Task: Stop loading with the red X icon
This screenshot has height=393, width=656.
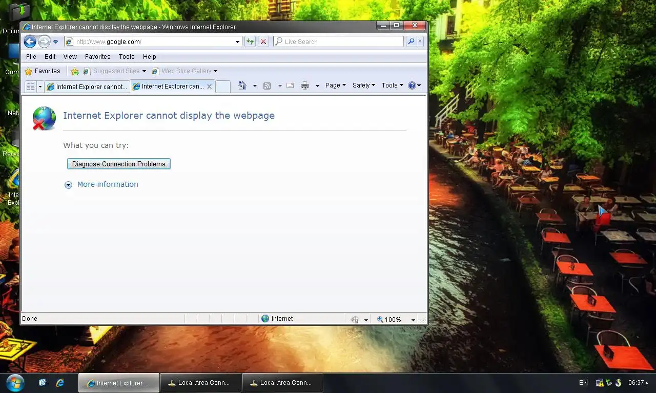Action: tap(263, 42)
